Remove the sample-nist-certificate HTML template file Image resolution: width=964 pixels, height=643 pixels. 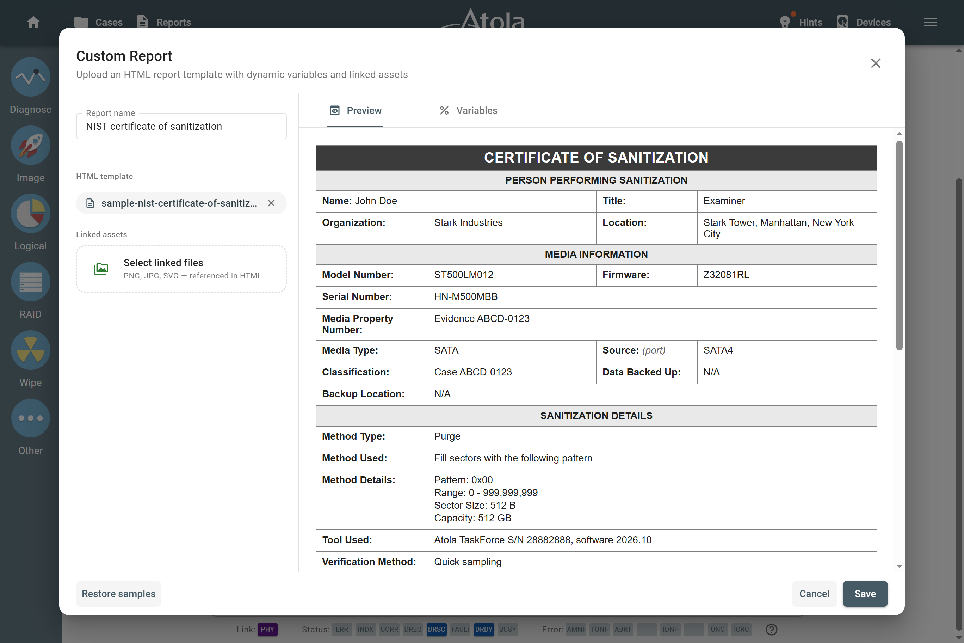click(271, 203)
